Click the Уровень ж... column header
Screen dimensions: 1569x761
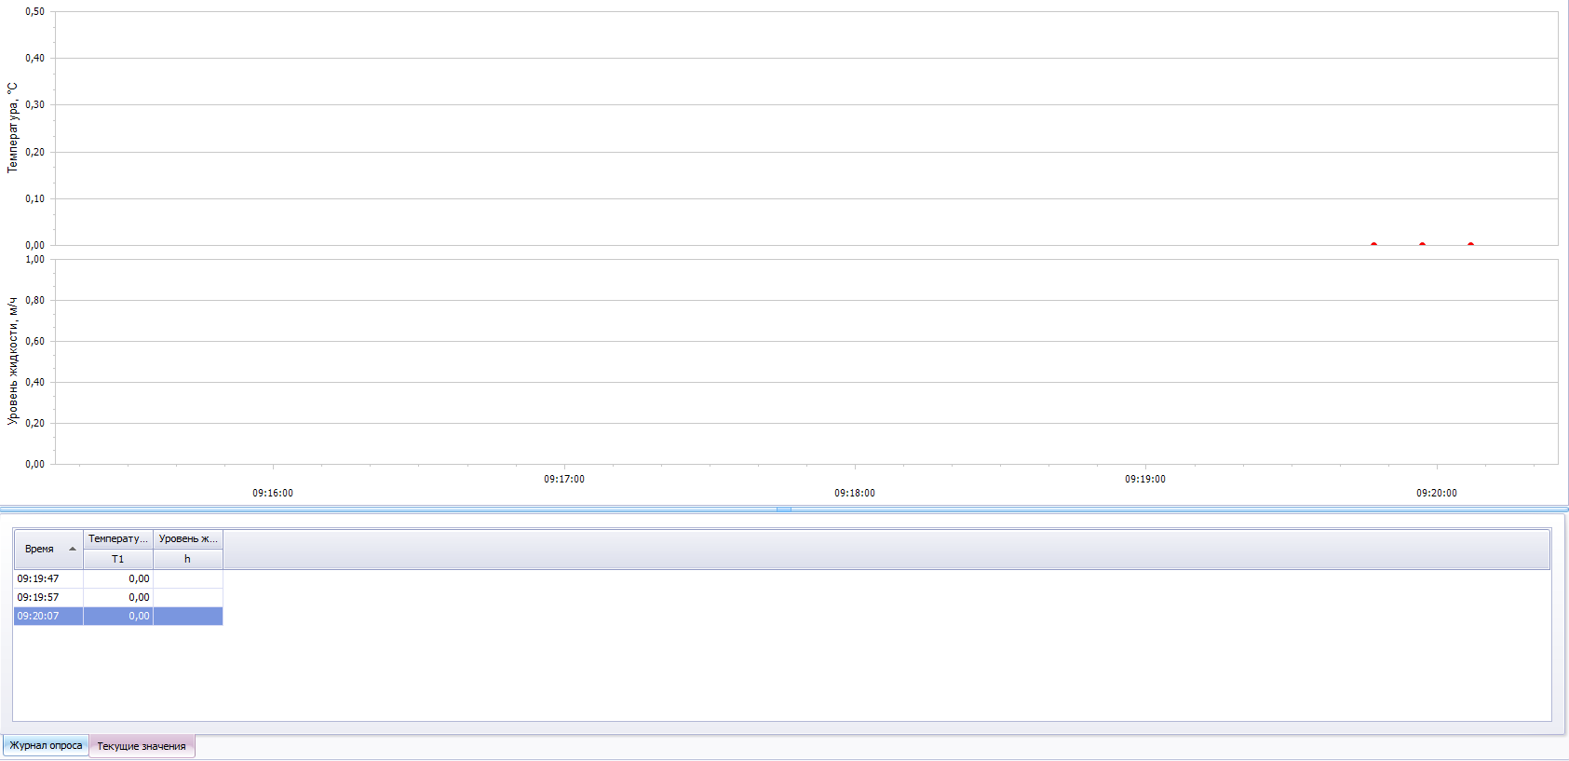187,538
